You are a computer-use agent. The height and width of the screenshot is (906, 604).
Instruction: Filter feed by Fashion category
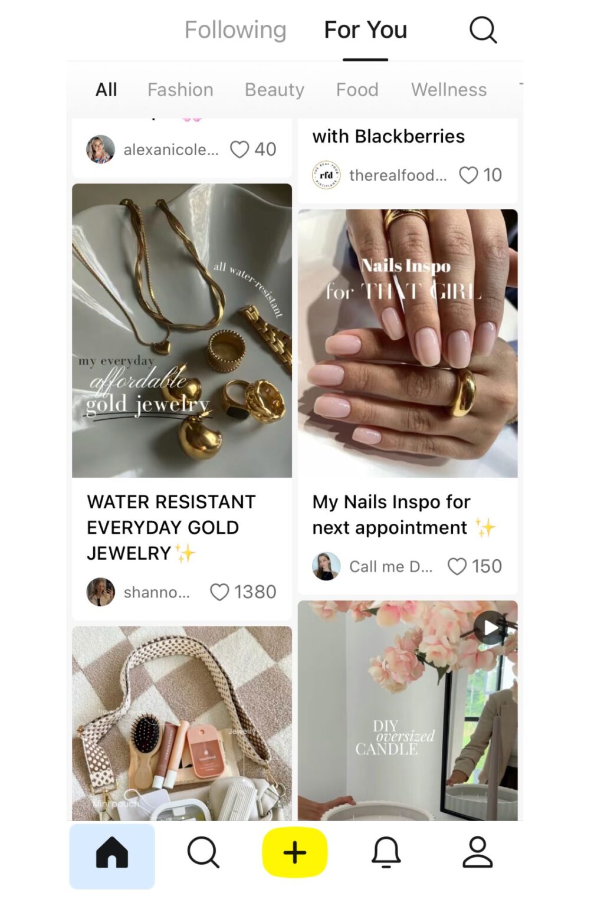point(180,90)
